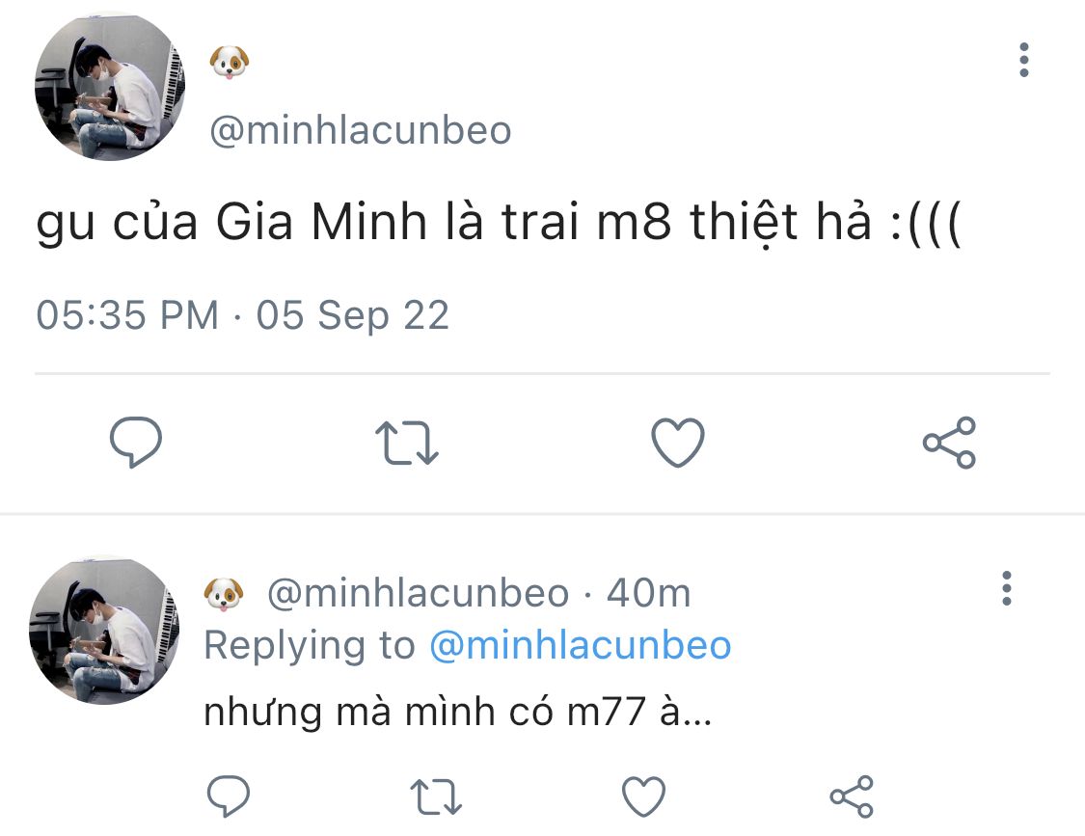Open the reply text about m77
The image size is (1085, 836).
457,712
